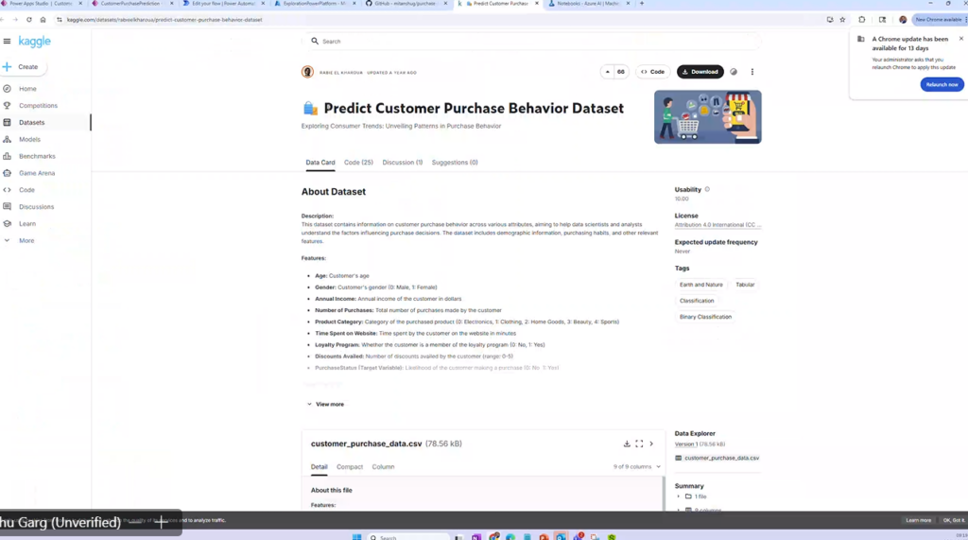968x540 pixels.
Task: Click the bookmark star in address bar
Action: (842, 20)
